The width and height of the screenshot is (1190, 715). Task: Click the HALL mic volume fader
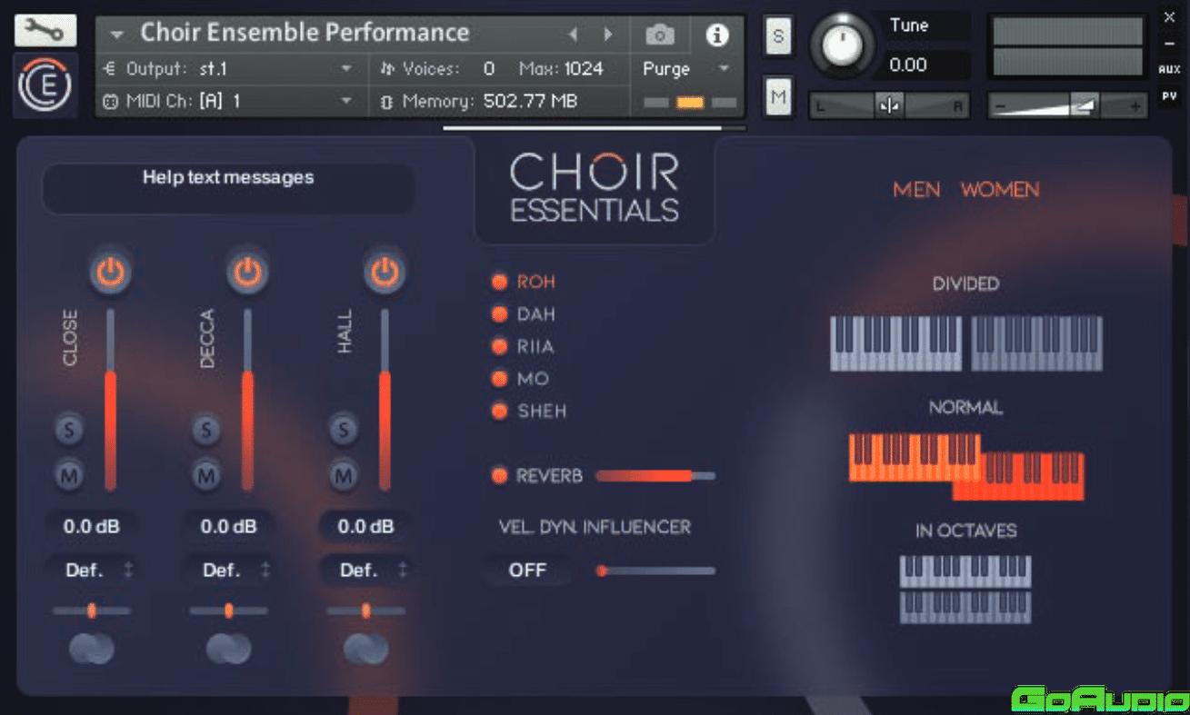tap(385, 400)
